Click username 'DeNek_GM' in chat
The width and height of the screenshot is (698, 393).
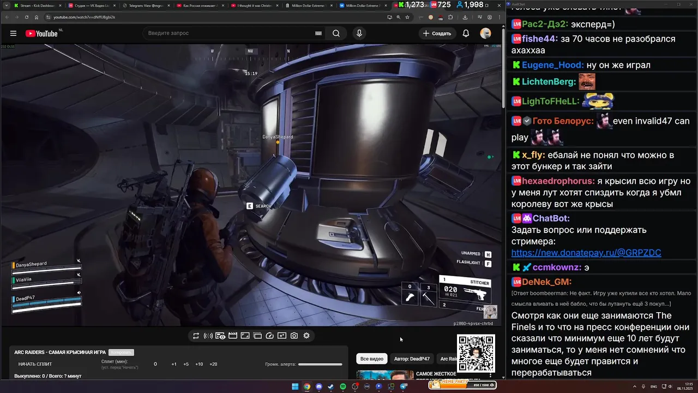coord(546,282)
